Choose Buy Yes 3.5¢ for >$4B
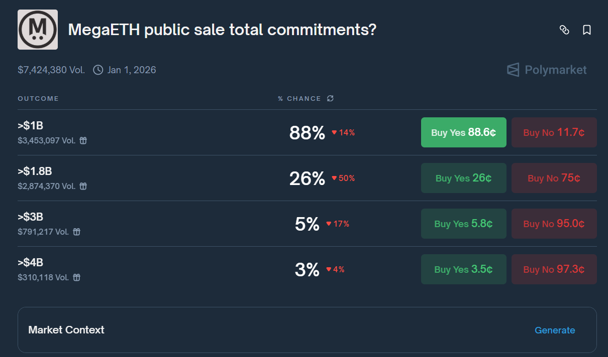The width and height of the screenshot is (608, 357). tap(463, 269)
